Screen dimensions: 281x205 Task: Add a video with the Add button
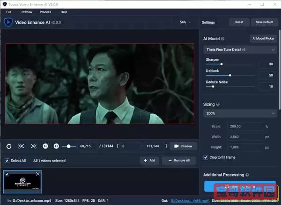149,161
